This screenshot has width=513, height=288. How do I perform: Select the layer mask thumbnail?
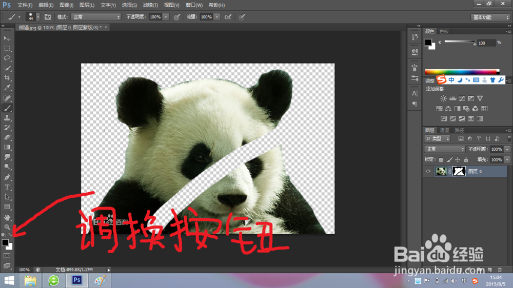pyautogui.click(x=459, y=171)
